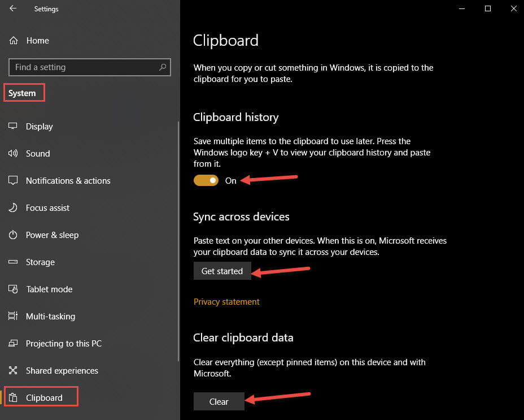524x420 pixels.
Task: Click the Get started button
Action: 222,271
